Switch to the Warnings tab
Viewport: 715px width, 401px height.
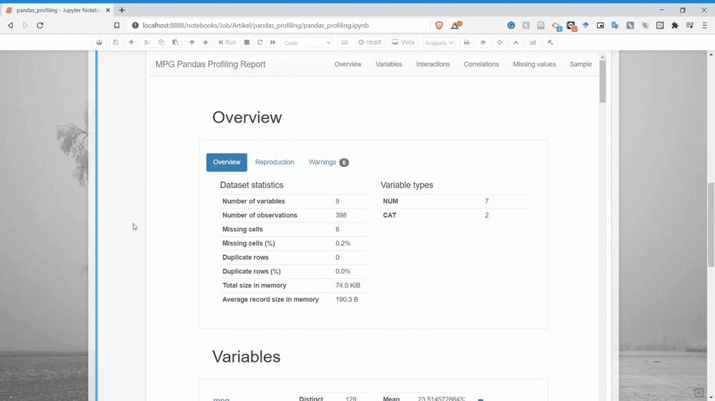point(328,162)
